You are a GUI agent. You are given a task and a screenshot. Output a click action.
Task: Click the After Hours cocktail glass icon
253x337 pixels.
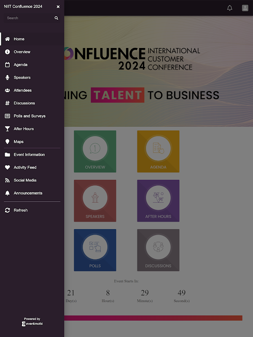pyautogui.click(x=7, y=129)
